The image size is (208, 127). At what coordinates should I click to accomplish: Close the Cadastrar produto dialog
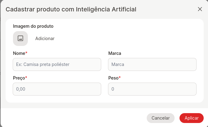coord(200,9)
